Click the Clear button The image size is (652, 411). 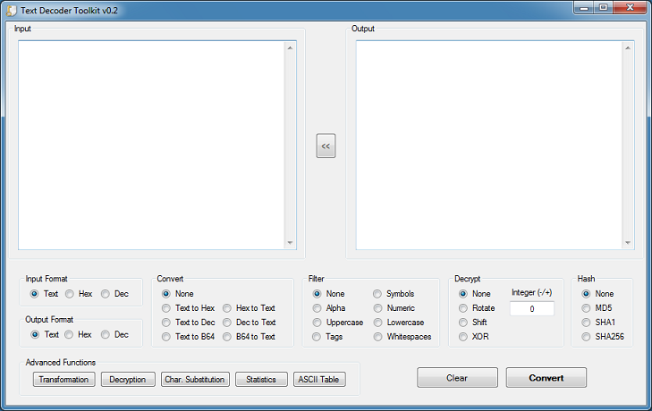tap(457, 378)
